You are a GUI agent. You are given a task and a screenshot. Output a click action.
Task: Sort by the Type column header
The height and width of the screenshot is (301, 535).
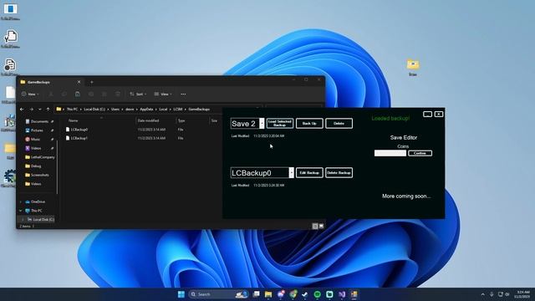(x=181, y=120)
